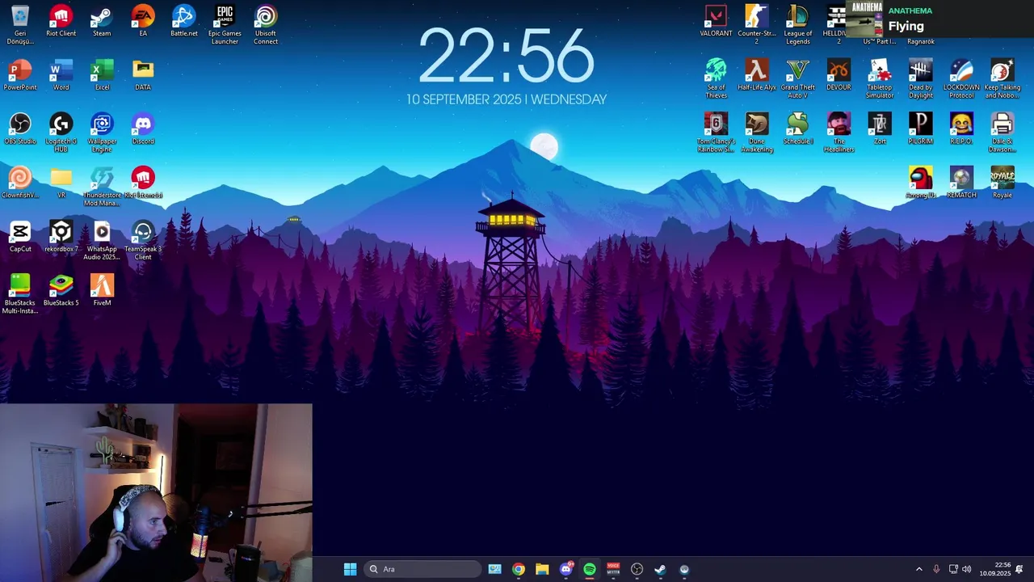Screen dimensions: 1034x582
Task: Open the Battle.net desktop icon
Action: click(x=184, y=22)
